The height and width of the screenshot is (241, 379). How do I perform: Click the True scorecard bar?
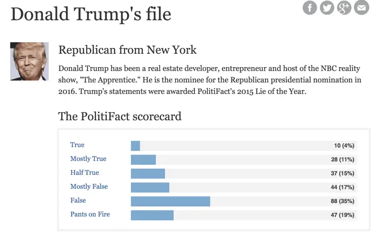point(135,146)
